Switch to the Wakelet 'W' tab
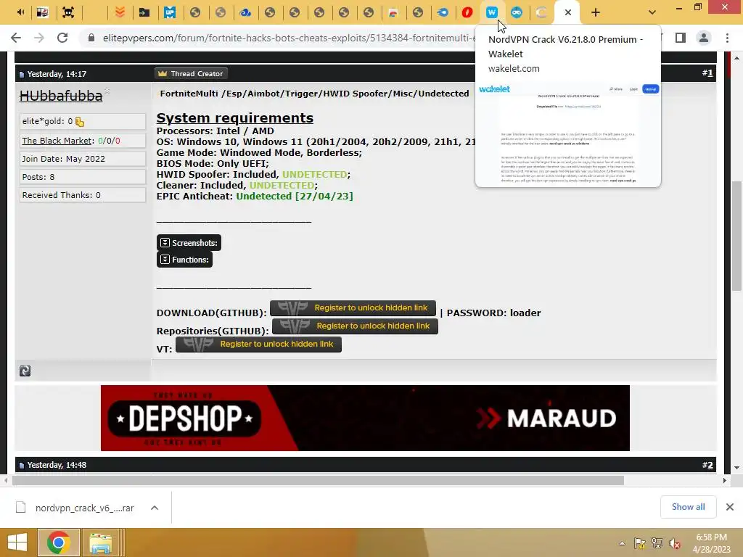Viewport: 743px width, 557px height. (x=491, y=12)
